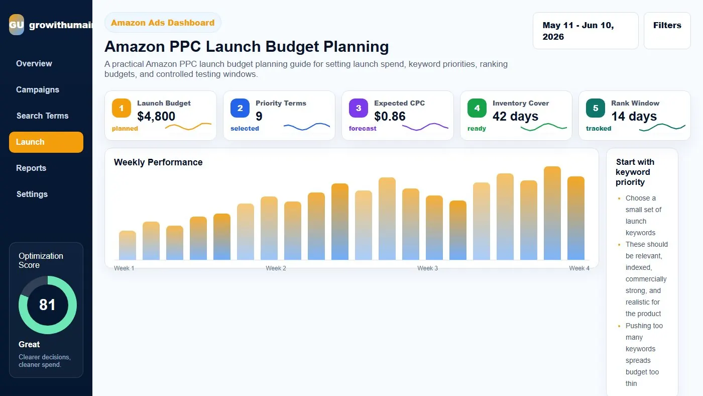Screen dimensions: 703x396
Task: Click the tracked status label
Action: click(599, 129)
